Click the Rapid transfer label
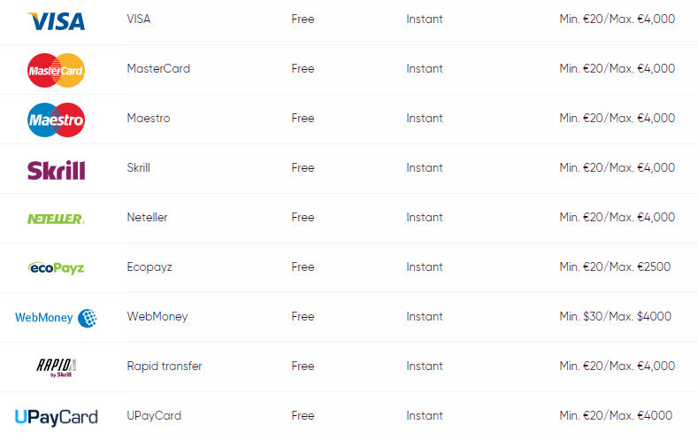This screenshot has height=440, width=698. (x=165, y=366)
